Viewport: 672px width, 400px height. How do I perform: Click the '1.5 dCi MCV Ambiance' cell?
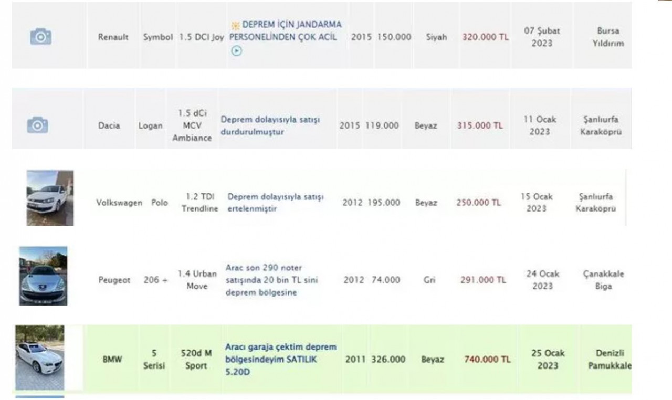coord(192,125)
